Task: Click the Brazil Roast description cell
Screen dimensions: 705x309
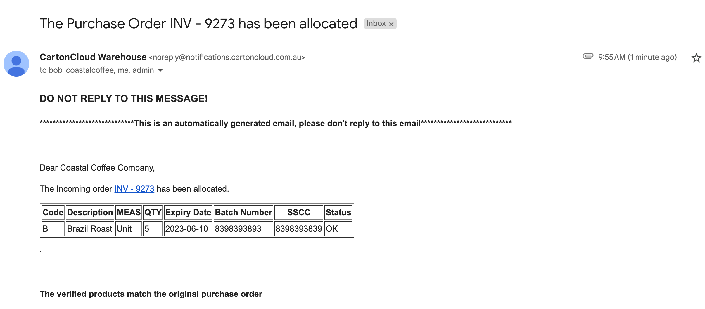Action: (89, 229)
